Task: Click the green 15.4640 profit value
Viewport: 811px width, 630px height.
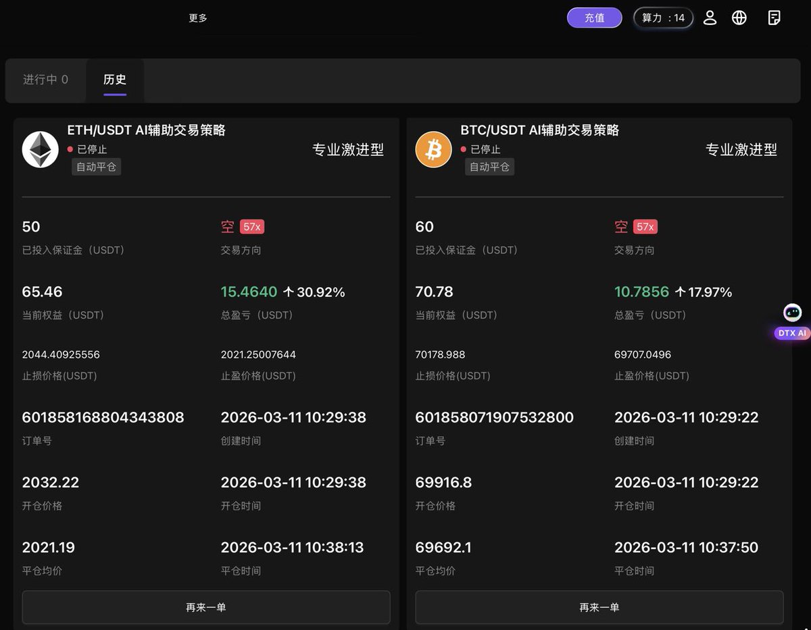Action: (x=249, y=292)
